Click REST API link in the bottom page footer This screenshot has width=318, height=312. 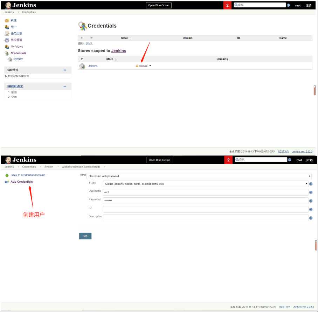284,307
